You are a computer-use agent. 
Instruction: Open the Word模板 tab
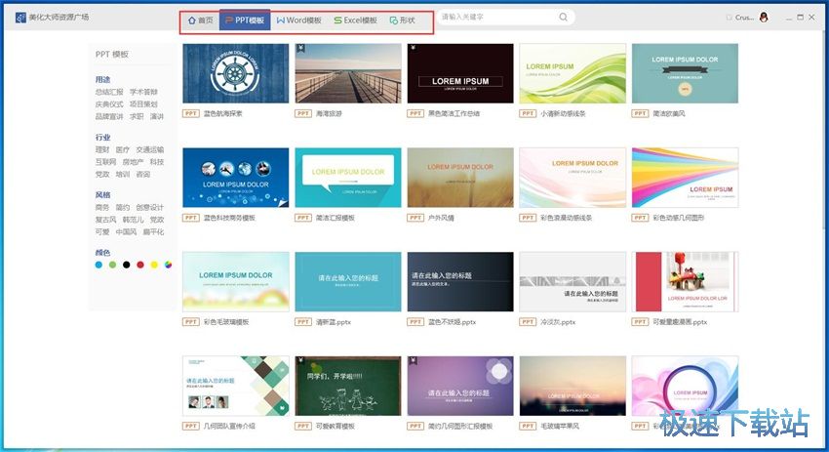(x=299, y=21)
